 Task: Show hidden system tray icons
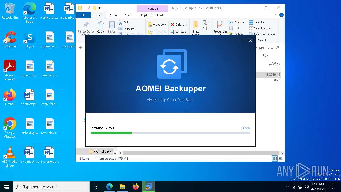click(x=287, y=187)
